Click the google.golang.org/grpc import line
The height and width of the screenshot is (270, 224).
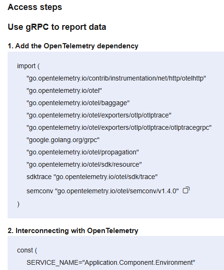63,140
